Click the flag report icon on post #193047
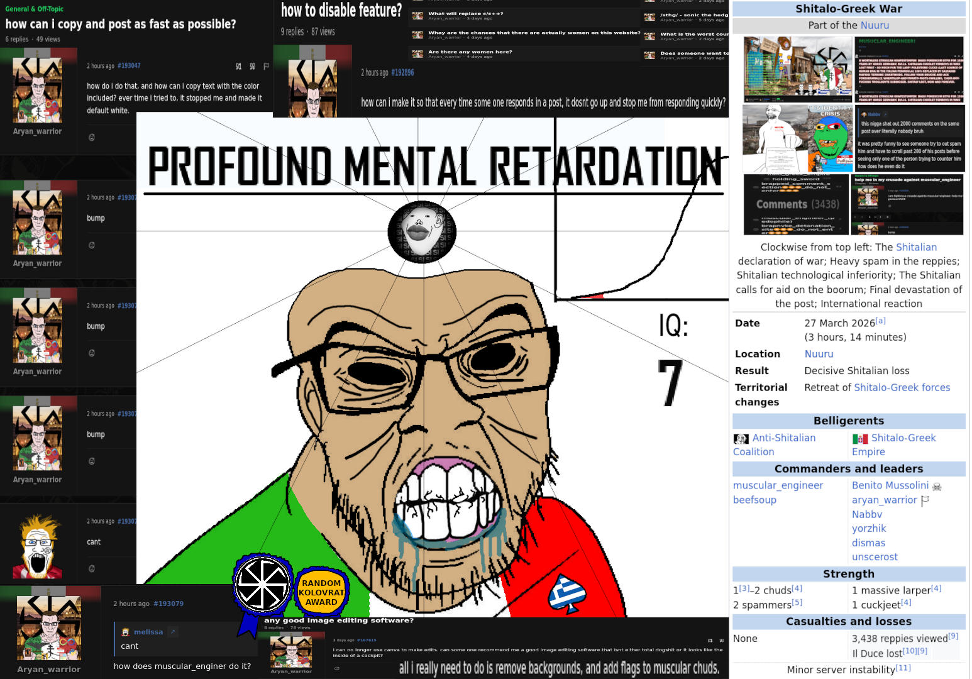Image resolution: width=972 pixels, height=679 pixels. point(266,66)
